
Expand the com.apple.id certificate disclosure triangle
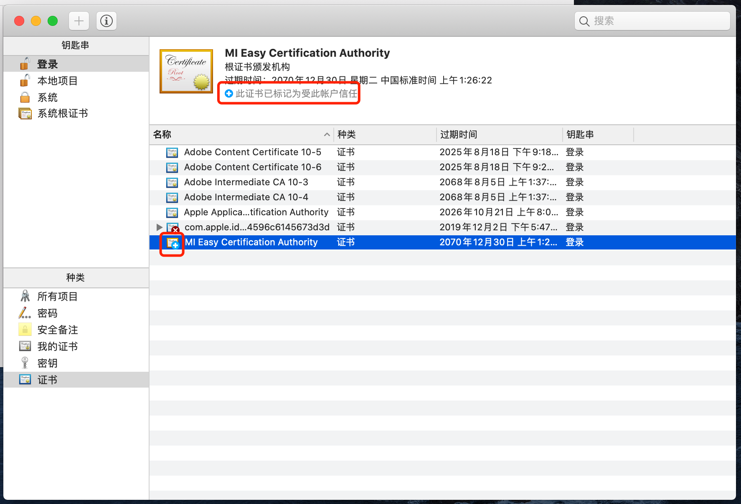[159, 227]
